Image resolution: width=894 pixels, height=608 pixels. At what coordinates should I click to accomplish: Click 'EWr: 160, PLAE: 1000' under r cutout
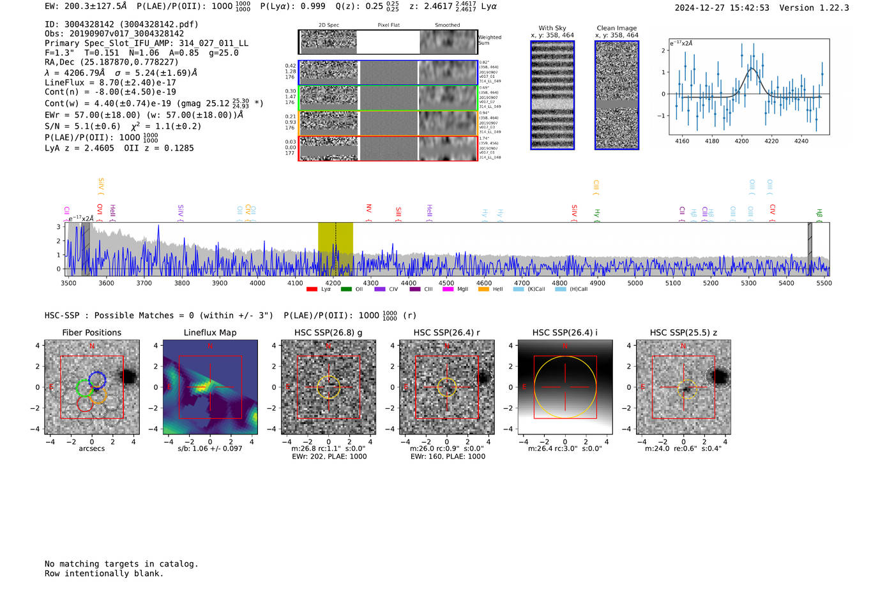click(x=448, y=456)
